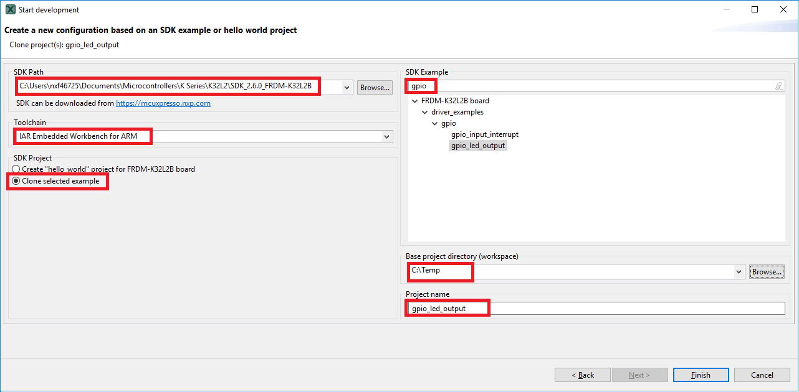Screen dimensions: 799x392
Task: Open Base project directory dropdown arrow
Action: pos(739,272)
